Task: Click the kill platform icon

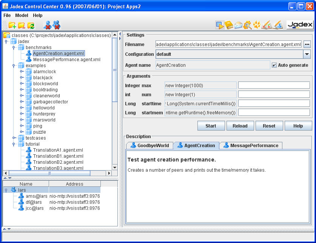Action: pos(57,25)
